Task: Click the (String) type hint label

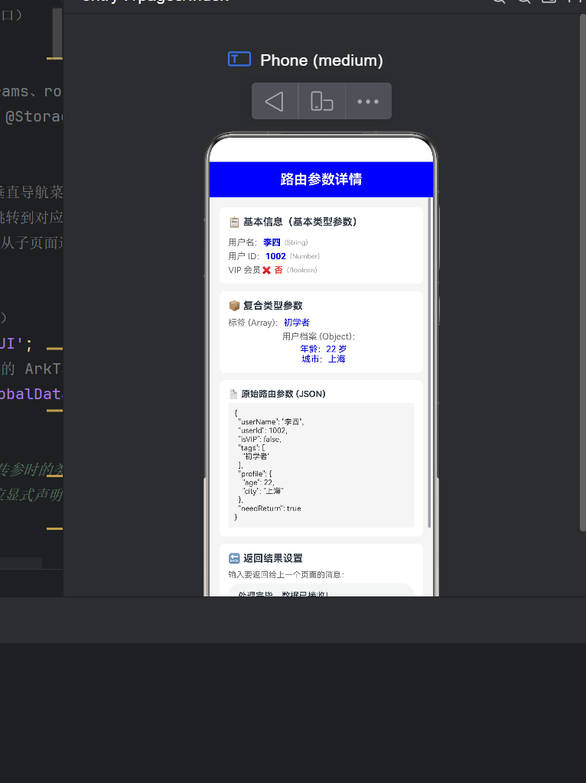Action: pyautogui.click(x=296, y=242)
